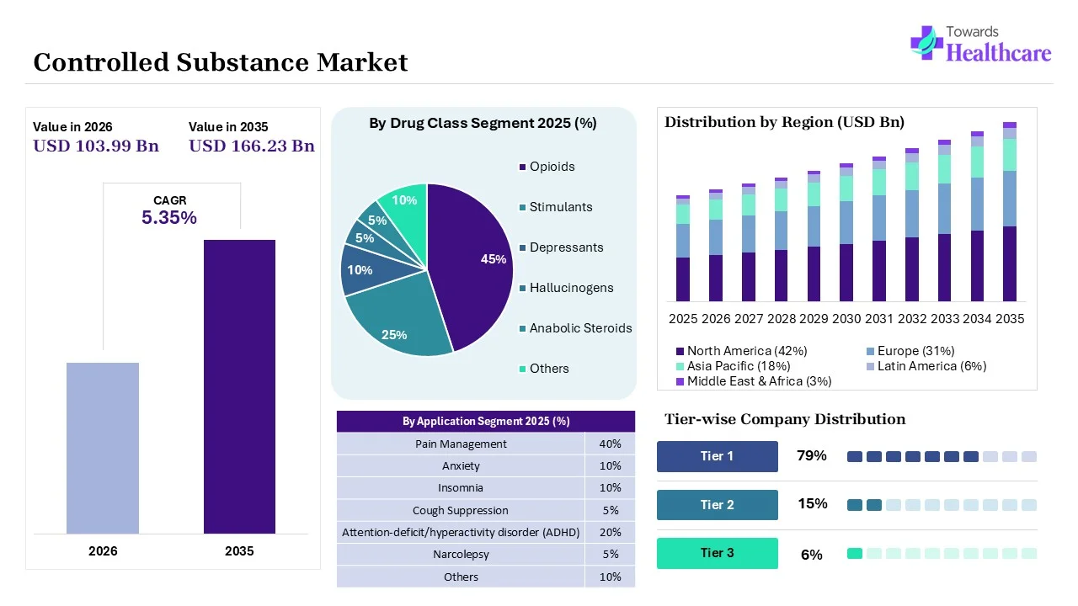1078x606 pixels.
Task: Click the Anabolic Steroids legend entry
Action: [575, 328]
